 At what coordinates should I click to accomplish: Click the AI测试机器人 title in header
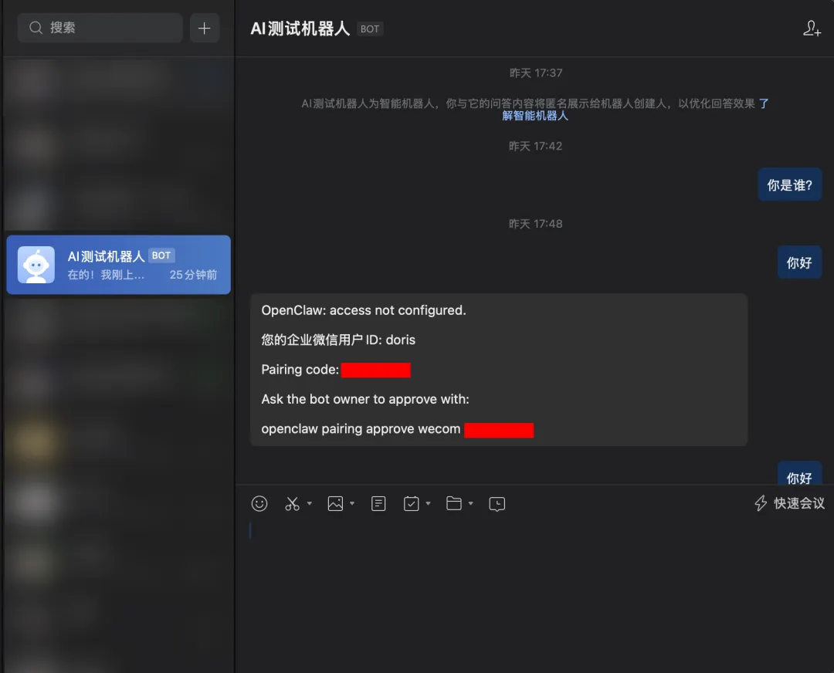point(300,29)
